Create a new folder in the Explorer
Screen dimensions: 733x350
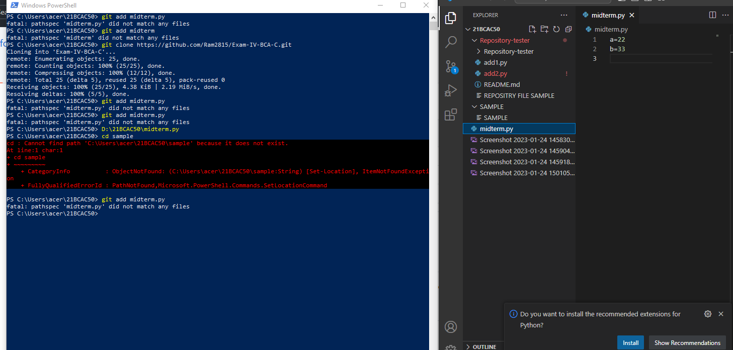[x=544, y=29]
